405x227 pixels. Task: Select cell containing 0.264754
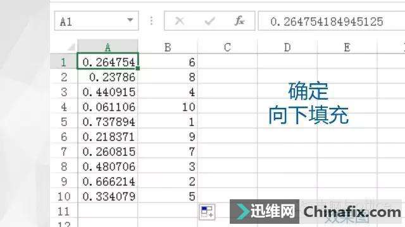point(108,61)
